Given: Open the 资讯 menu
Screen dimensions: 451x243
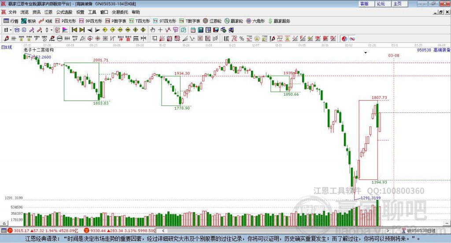Looking at the screenshot, I should pyautogui.click(x=36, y=12).
